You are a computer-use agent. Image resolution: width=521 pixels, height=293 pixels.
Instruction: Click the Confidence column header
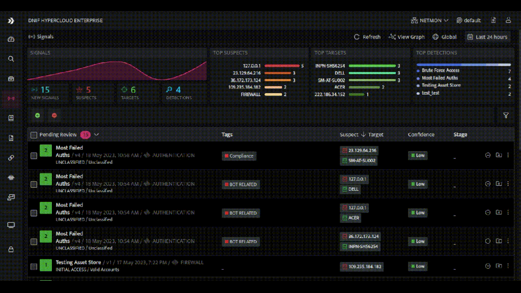(x=421, y=134)
